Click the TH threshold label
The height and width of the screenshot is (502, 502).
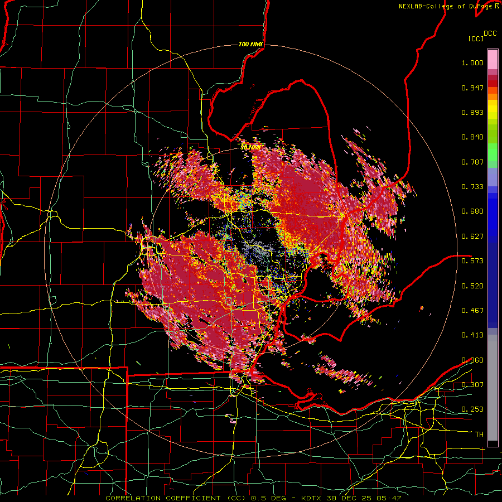[479, 435]
